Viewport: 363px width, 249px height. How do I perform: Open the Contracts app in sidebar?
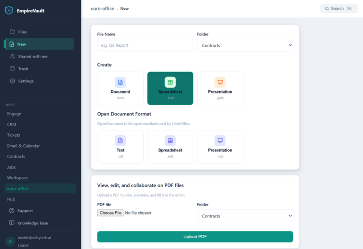click(40, 157)
